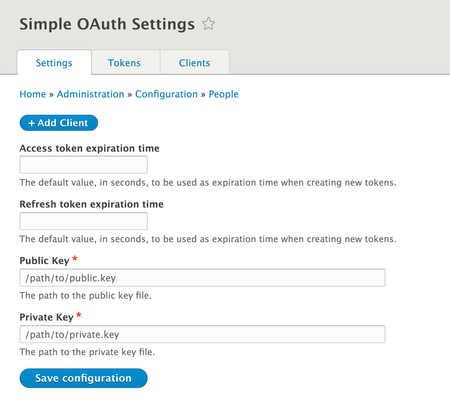This screenshot has height=418, width=450.
Task: Go to the Clients tab
Action: click(194, 63)
